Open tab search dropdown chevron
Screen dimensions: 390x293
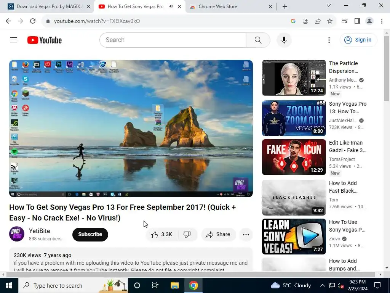tap(329, 5)
